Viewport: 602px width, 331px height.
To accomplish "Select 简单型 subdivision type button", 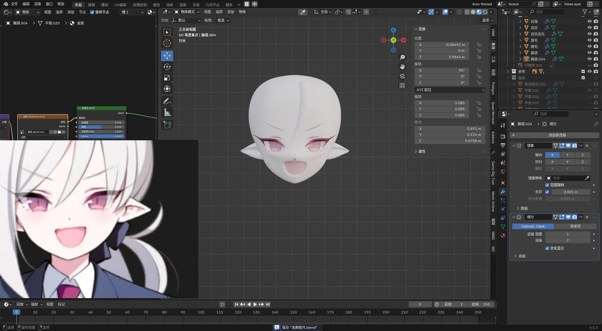I will (575, 226).
